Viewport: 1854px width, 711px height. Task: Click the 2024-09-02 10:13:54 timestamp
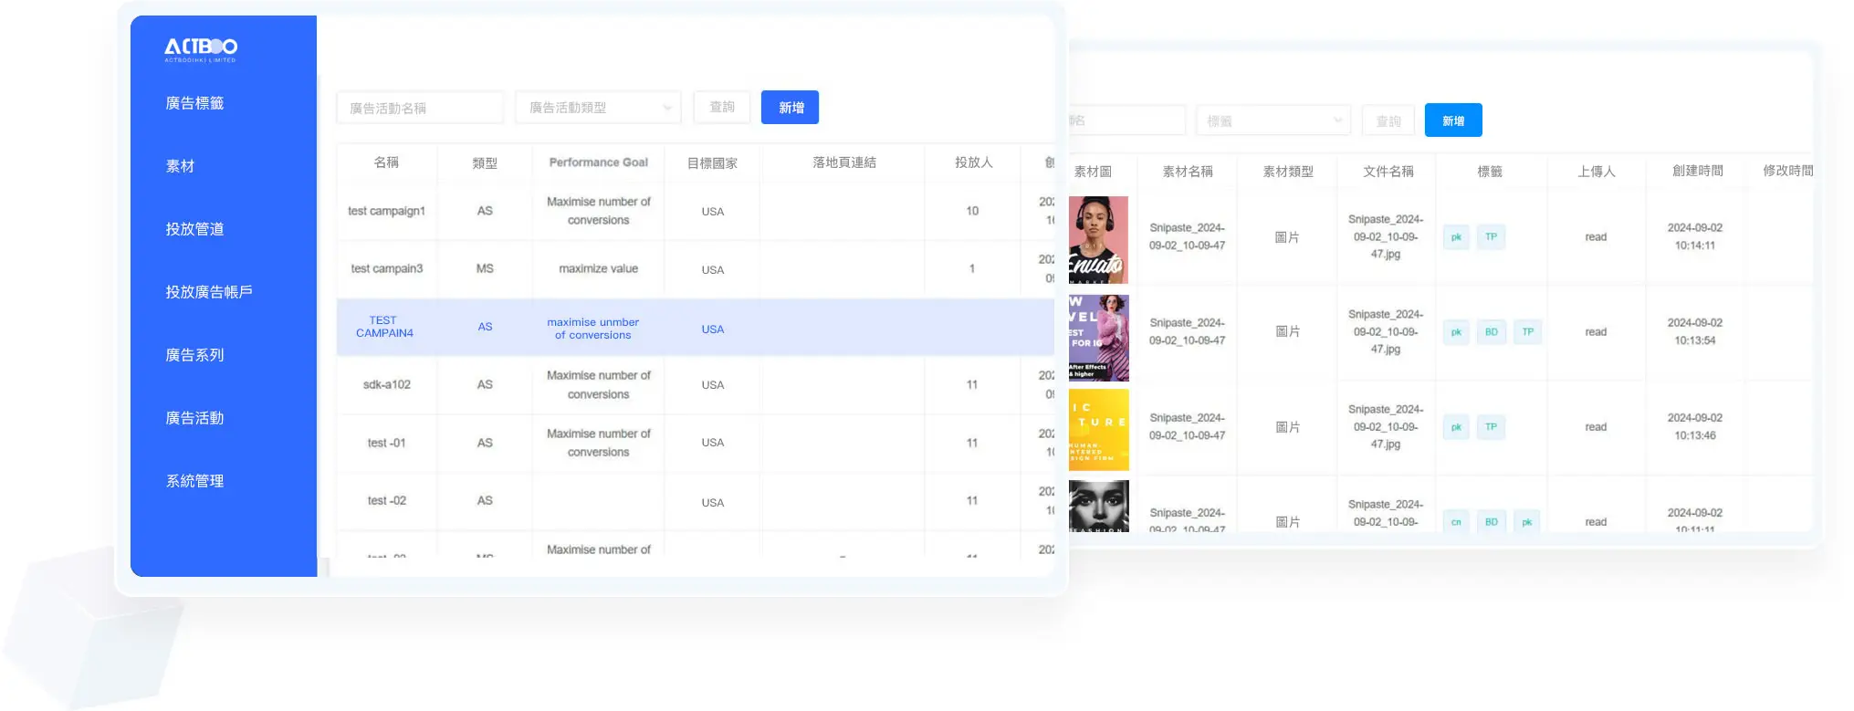[1695, 331]
